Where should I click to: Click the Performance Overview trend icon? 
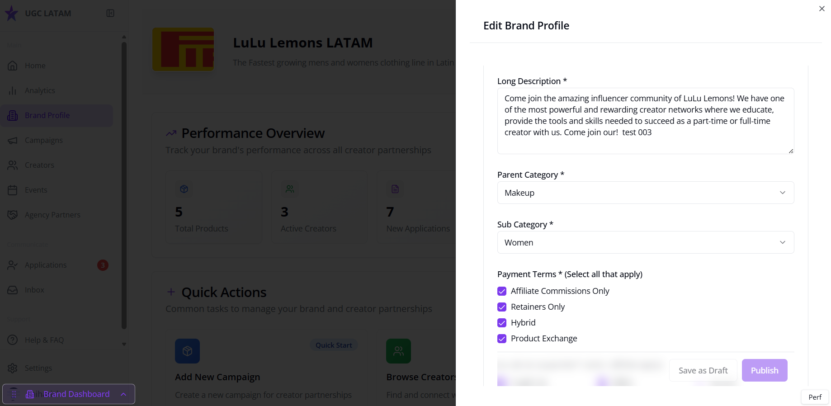(x=171, y=133)
